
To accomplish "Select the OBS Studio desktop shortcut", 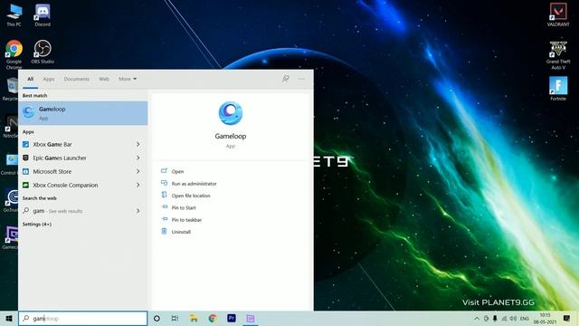I will pos(43,52).
